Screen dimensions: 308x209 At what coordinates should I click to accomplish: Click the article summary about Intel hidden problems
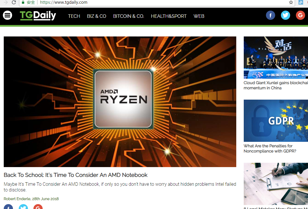pos(120,187)
